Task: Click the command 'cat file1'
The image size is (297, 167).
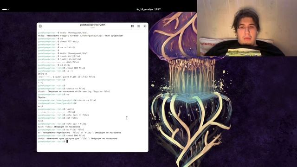Action: (72, 118)
